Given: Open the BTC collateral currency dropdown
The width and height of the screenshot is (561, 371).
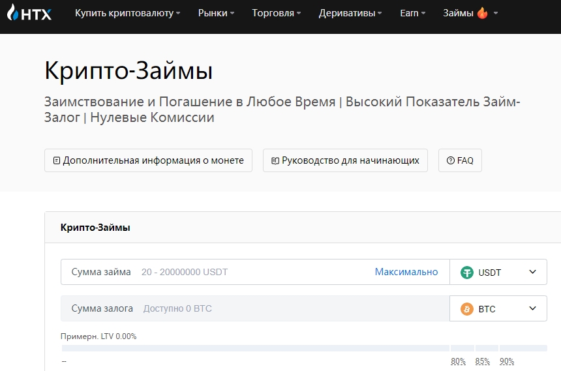Looking at the screenshot, I should click(x=498, y=308).
